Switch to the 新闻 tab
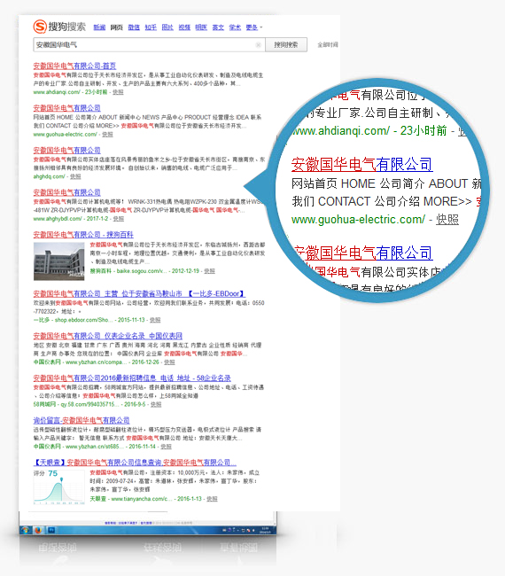 click(x=99, y=27)
